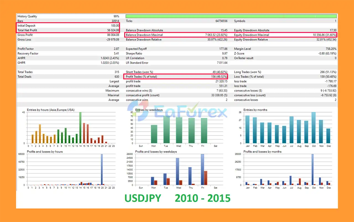Screen dimensions: 354x222
Task: Click the Friday blue profit bar
Action: point(202,169)
